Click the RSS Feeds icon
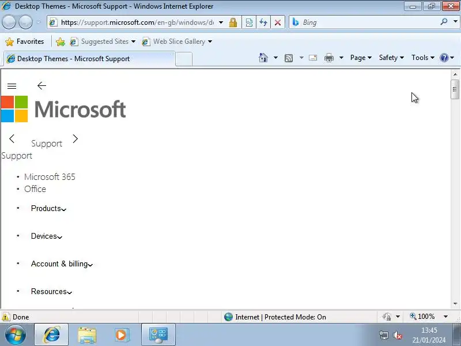The image size is (461, 346). coord(289,58)
